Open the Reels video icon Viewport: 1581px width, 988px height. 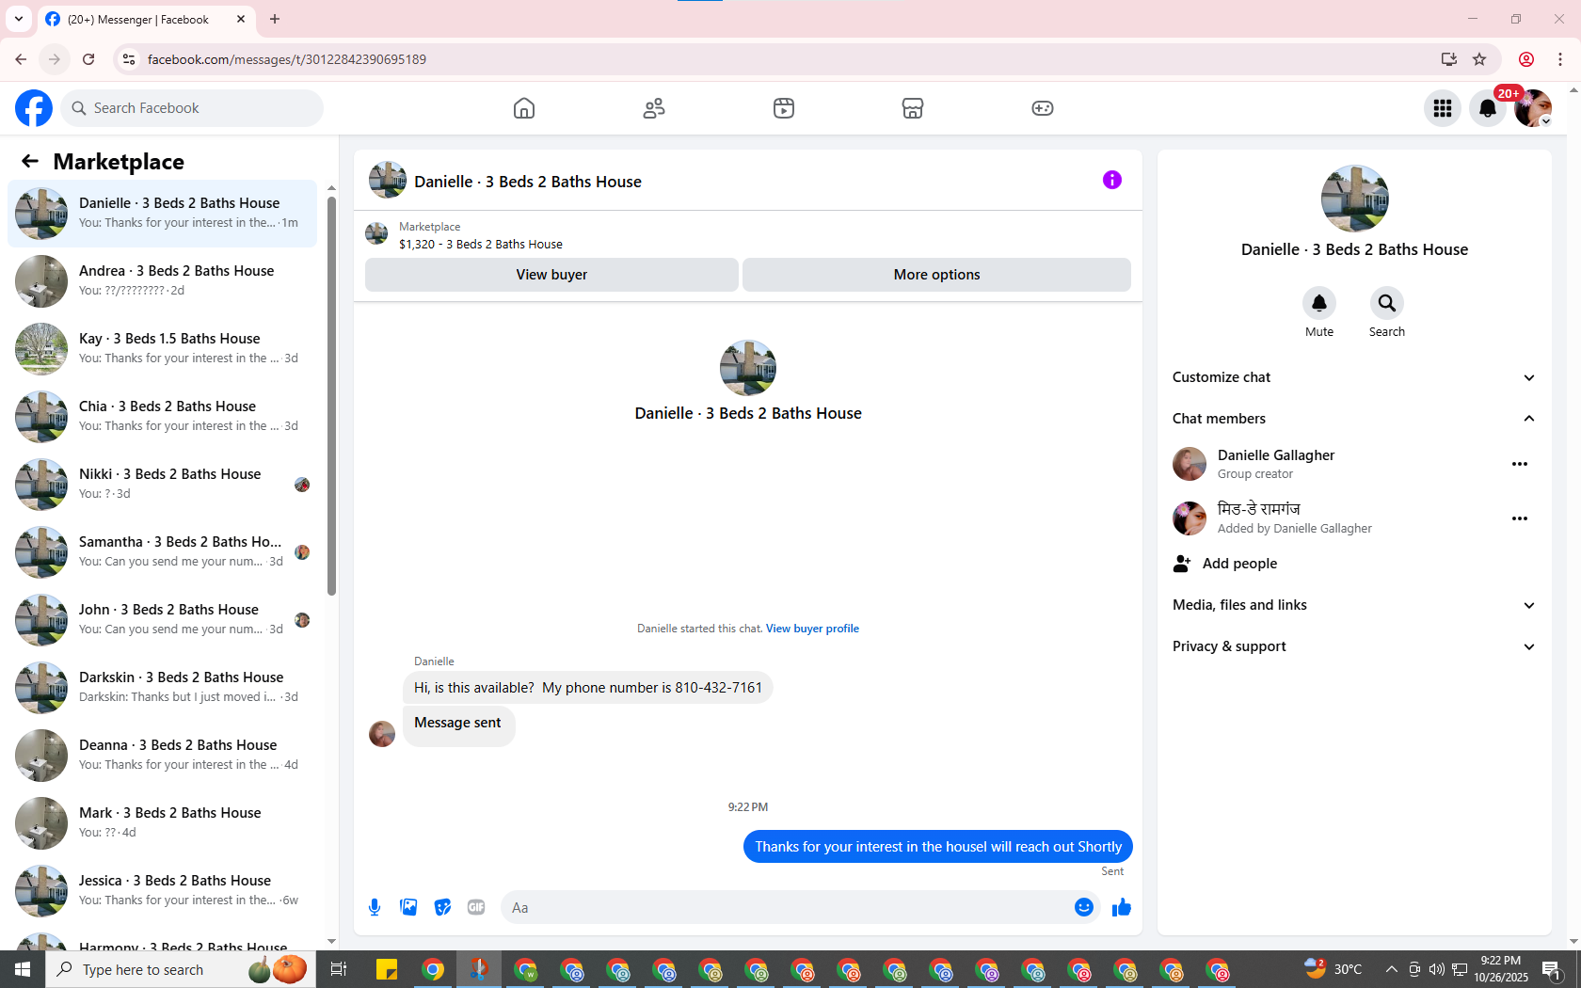coord(784,108)
